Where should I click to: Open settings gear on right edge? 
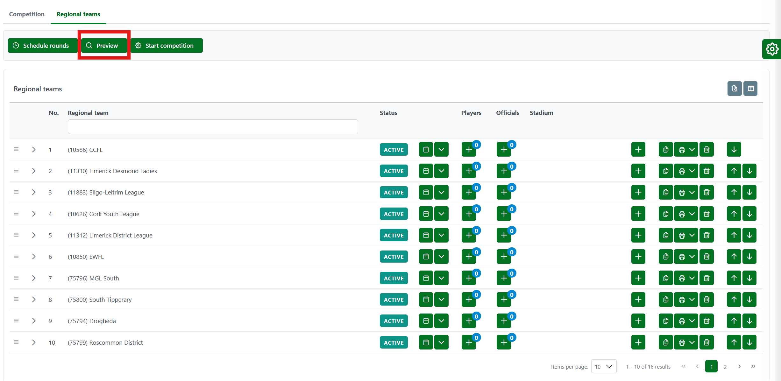coord(772,49)
